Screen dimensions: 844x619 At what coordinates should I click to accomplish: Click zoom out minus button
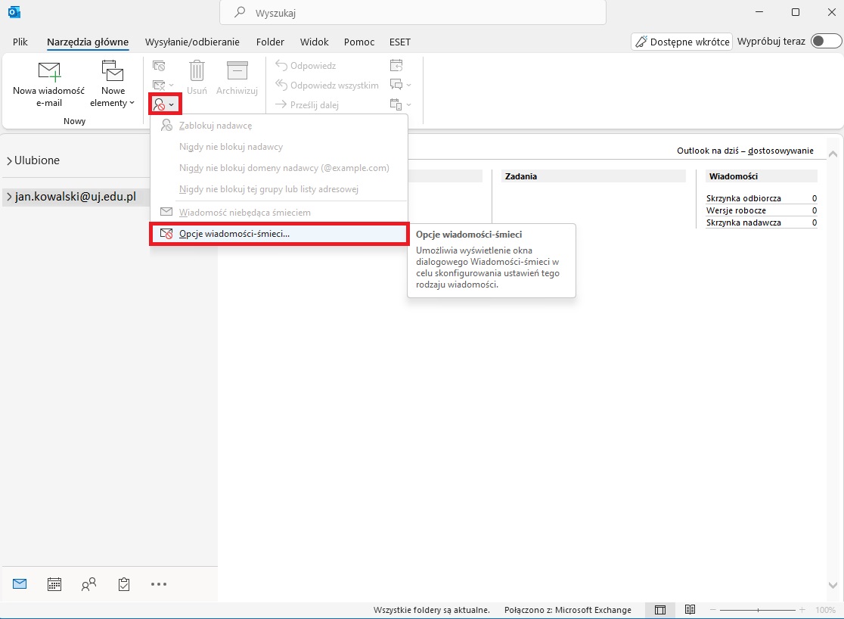click(x=712, y=610)
